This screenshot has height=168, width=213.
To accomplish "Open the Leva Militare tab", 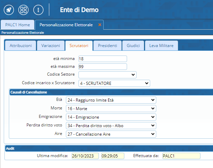I will tap(161, 46).
